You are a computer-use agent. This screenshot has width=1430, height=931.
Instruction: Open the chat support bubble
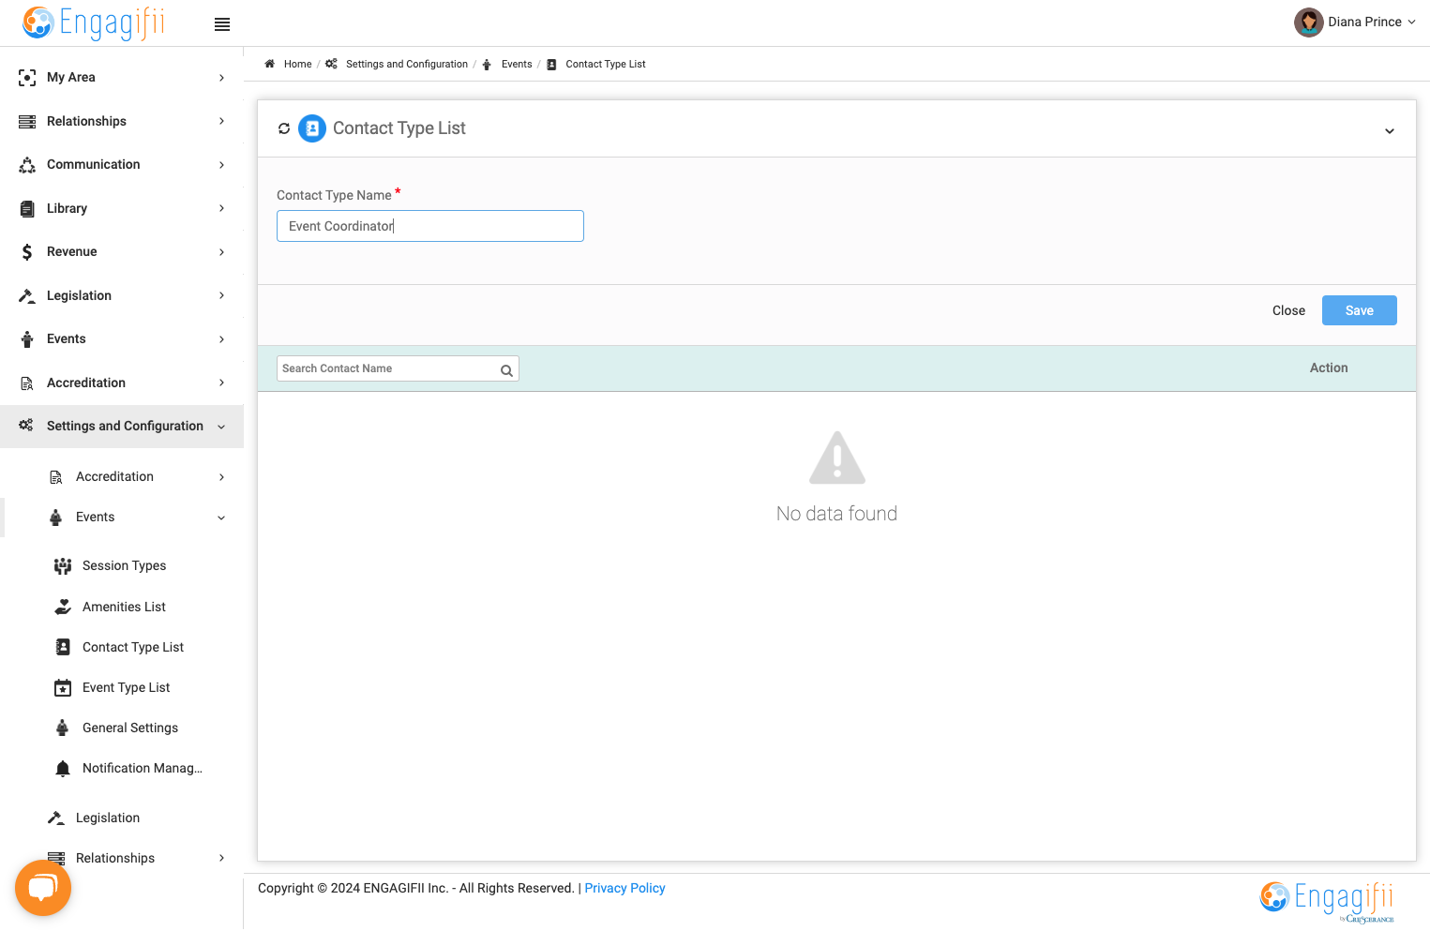(43, 888)
